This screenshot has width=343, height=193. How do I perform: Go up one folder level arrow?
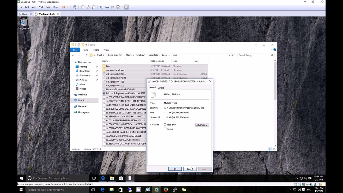click(87, 55)
